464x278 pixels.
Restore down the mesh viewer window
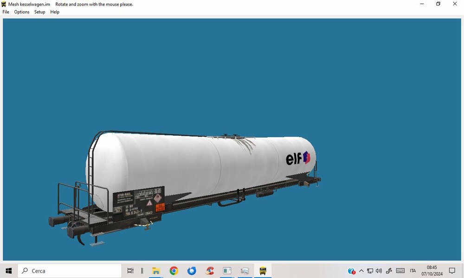click(x=438, y=4)
